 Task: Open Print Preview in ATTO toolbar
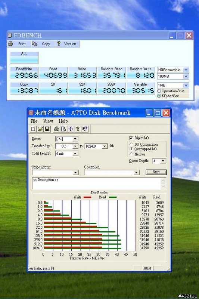click(63, 129)
